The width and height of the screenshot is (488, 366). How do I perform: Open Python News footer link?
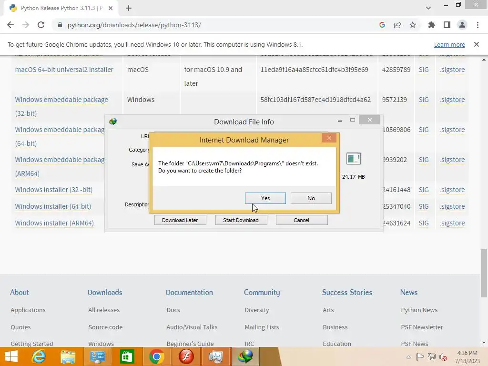(419, 310)
